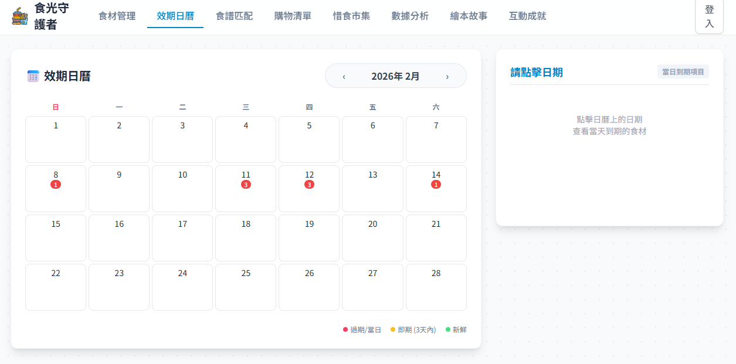Click the 食光守護者 logo icon
The image size is (736, 364).
tap(20, 16)
